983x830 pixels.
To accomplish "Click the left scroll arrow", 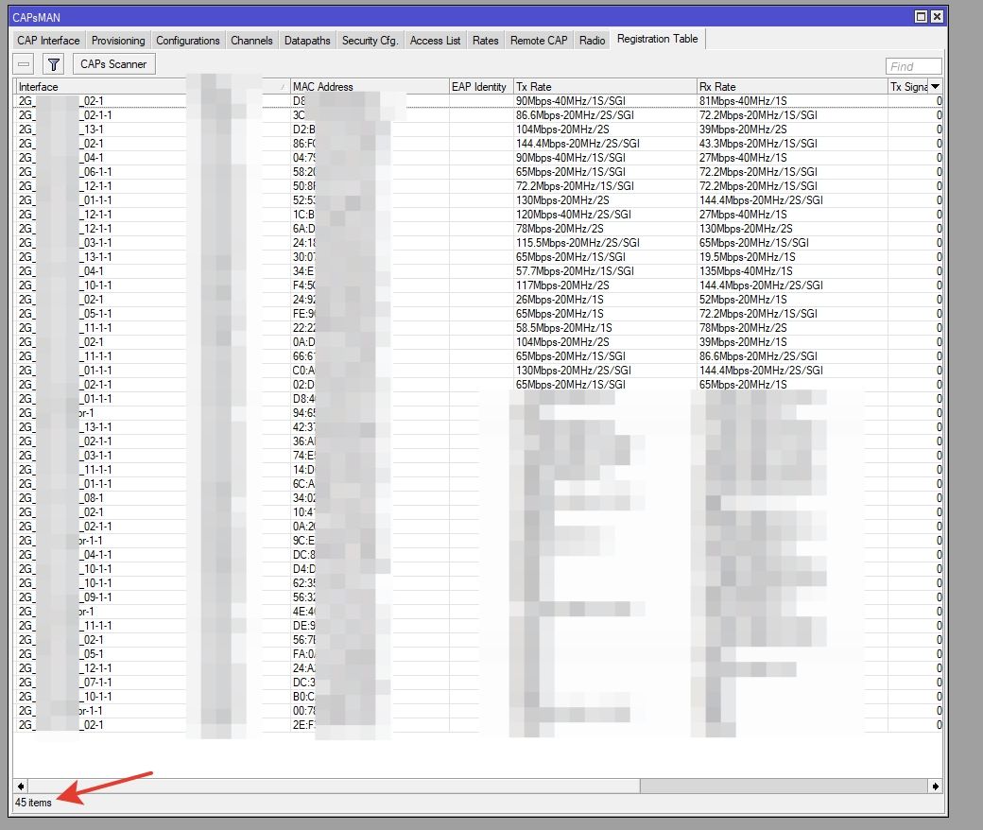I will point(21,787).
